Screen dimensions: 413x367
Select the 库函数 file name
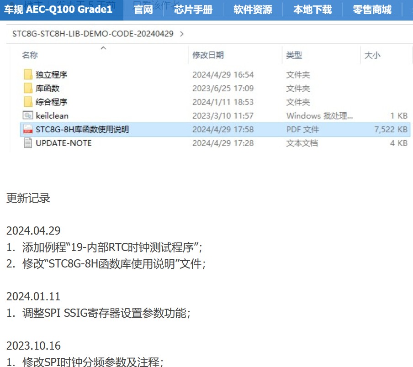click(x=48, y=89)
